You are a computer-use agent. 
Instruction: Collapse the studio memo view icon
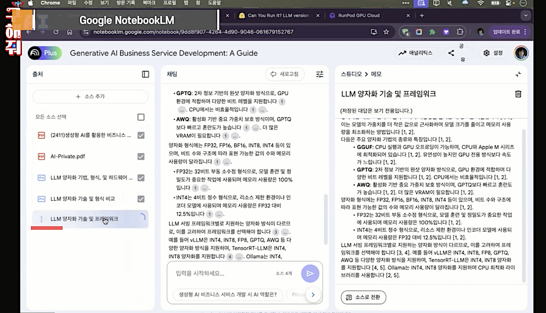coord(518,74)
